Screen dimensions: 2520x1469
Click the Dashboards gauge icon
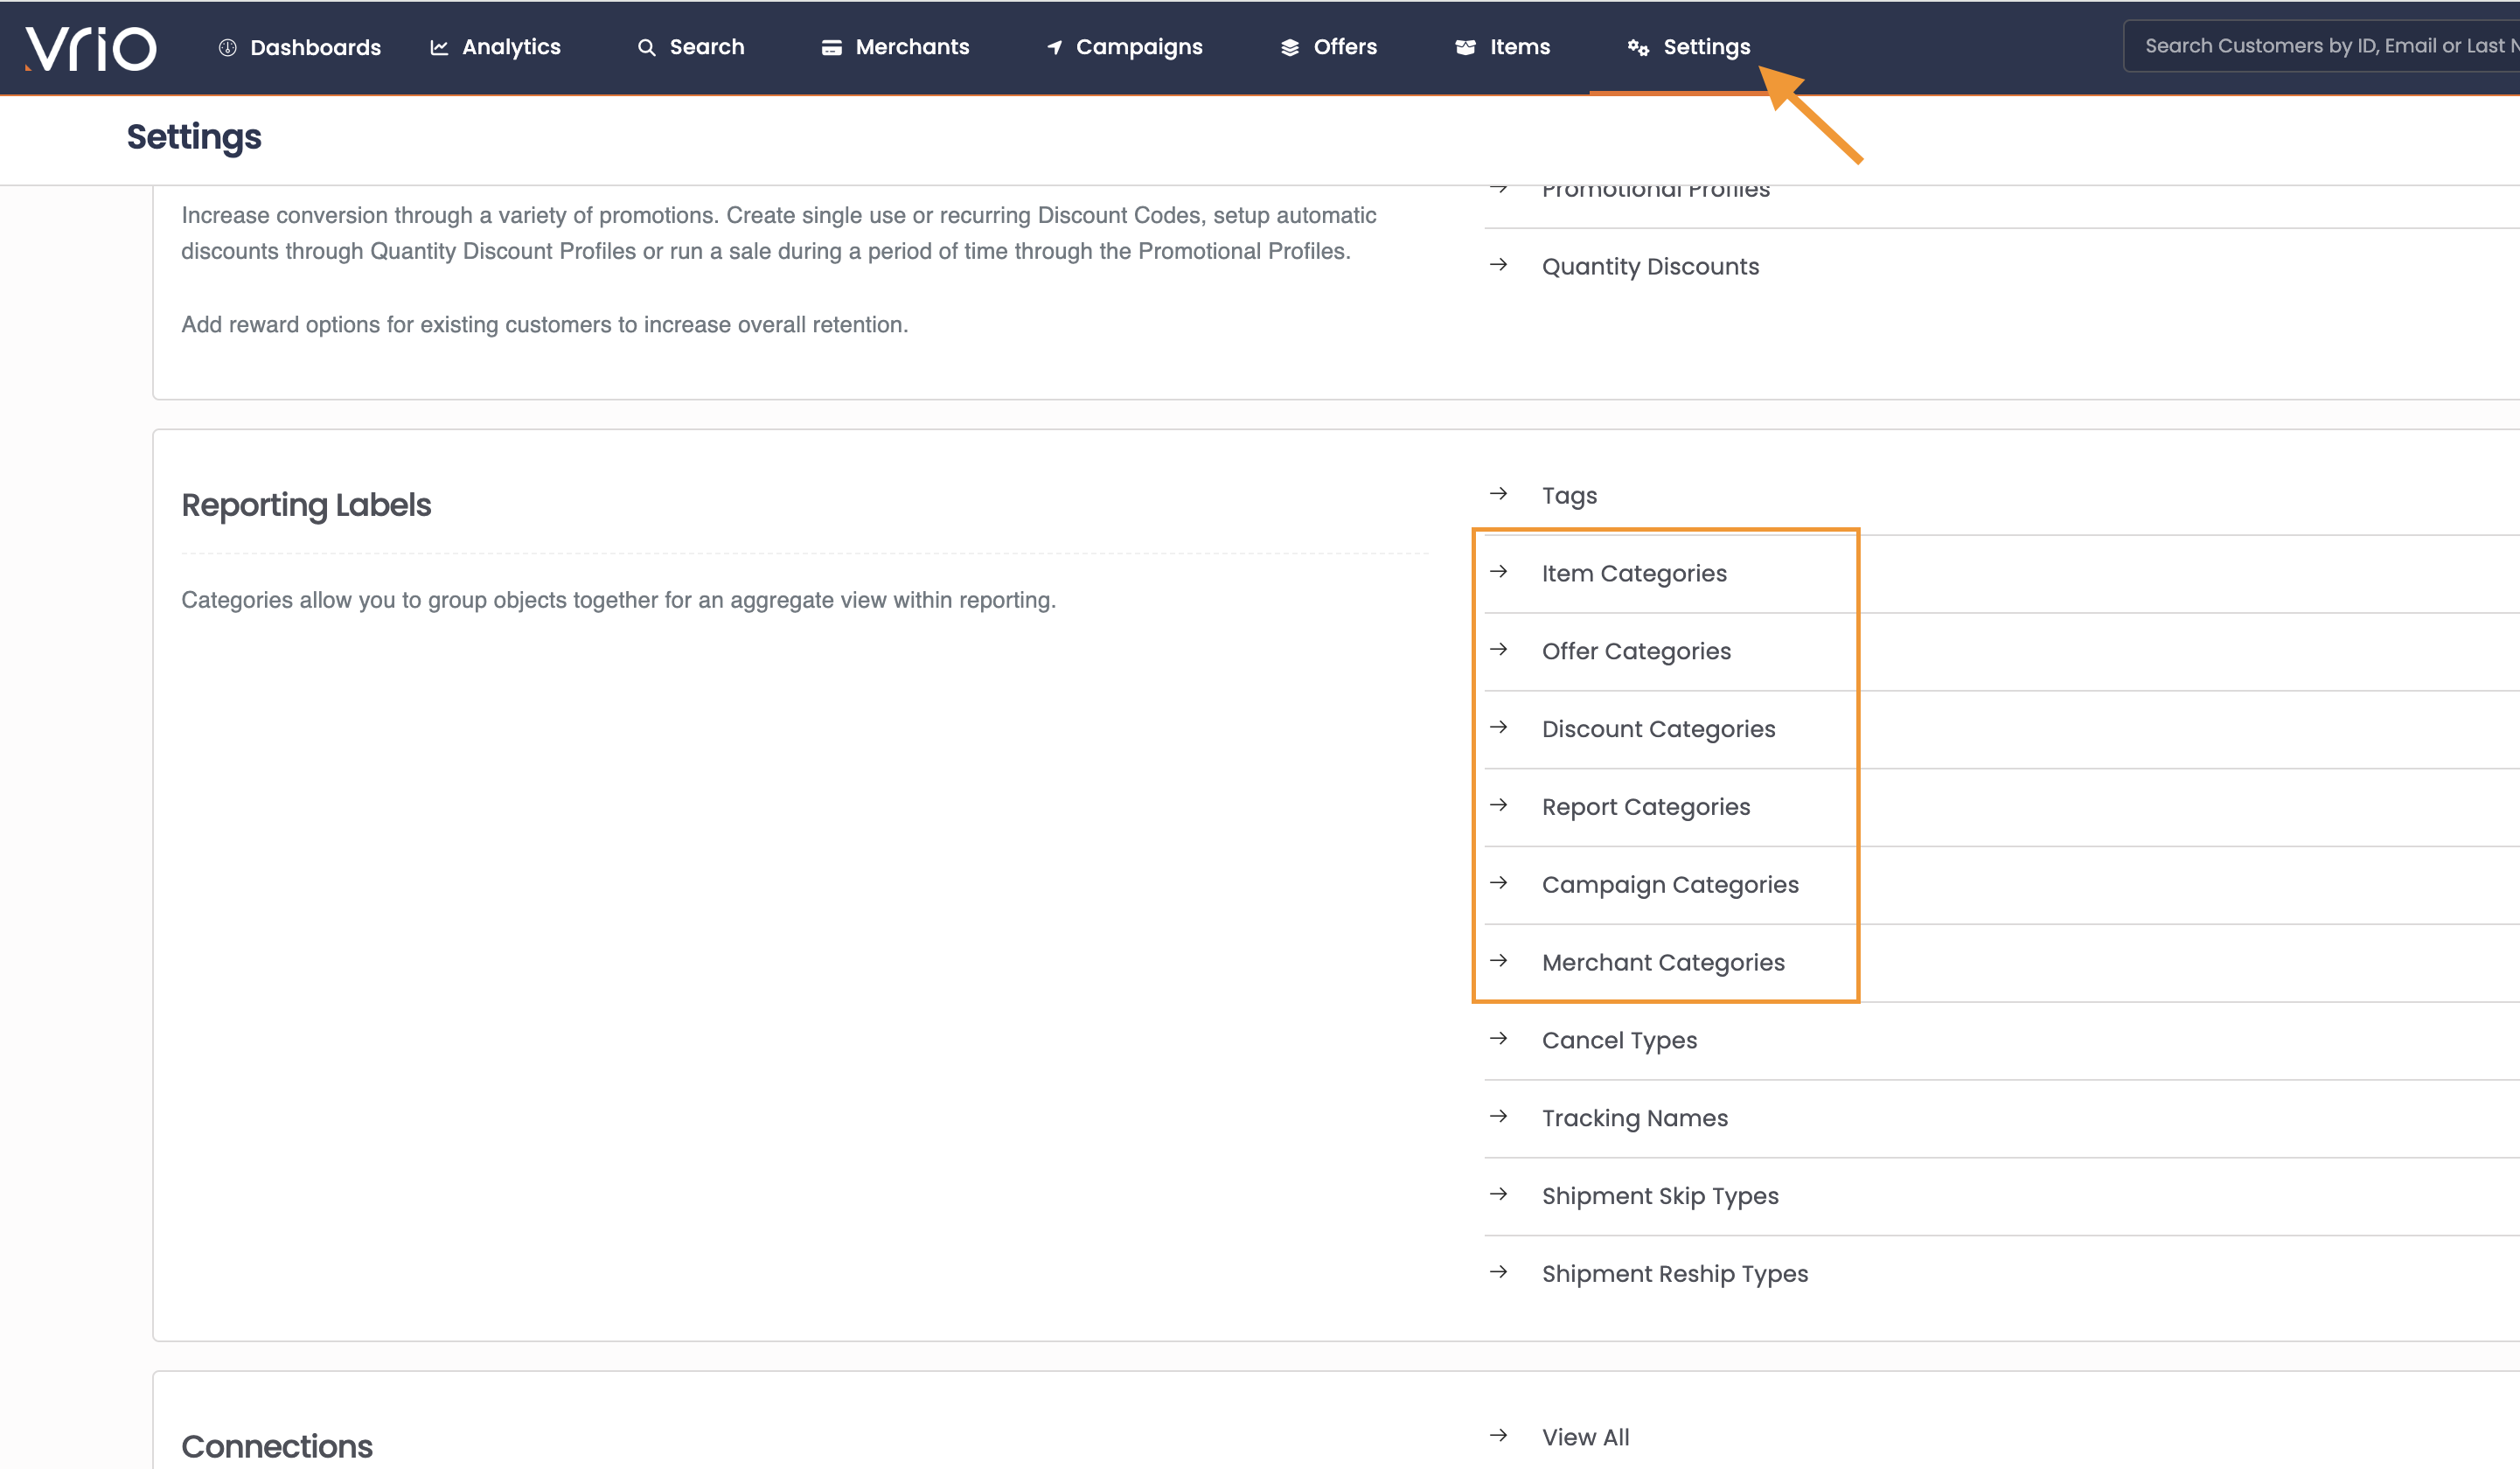click(227, 47)
